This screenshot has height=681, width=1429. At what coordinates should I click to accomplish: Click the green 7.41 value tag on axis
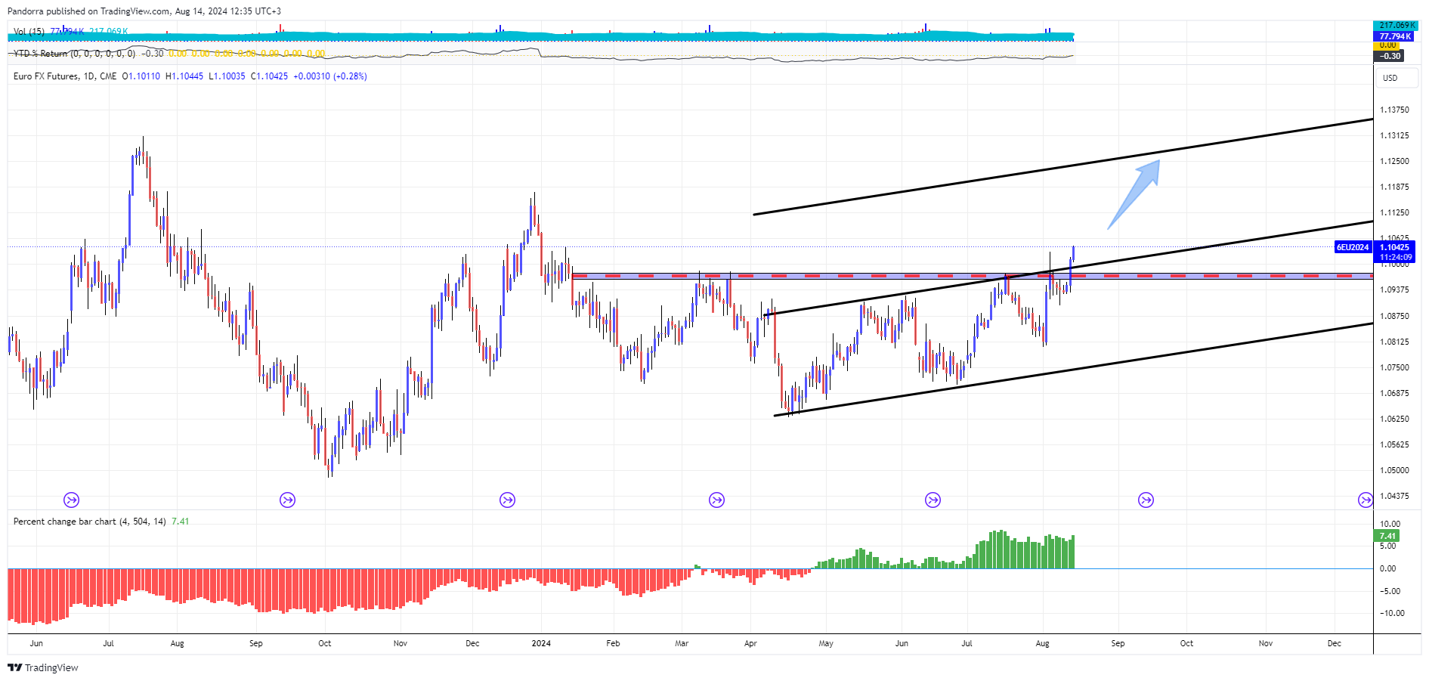(x=1387, y=536)
